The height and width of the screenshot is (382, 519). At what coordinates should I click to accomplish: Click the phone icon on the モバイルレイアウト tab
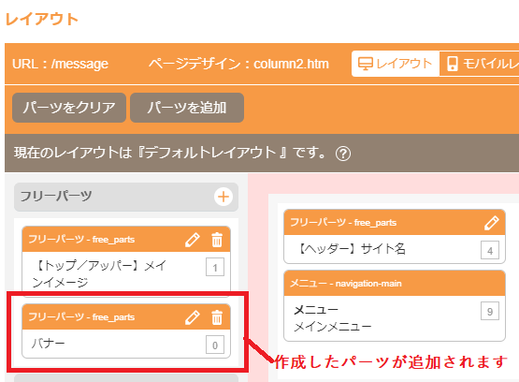(x=453, y=64)
